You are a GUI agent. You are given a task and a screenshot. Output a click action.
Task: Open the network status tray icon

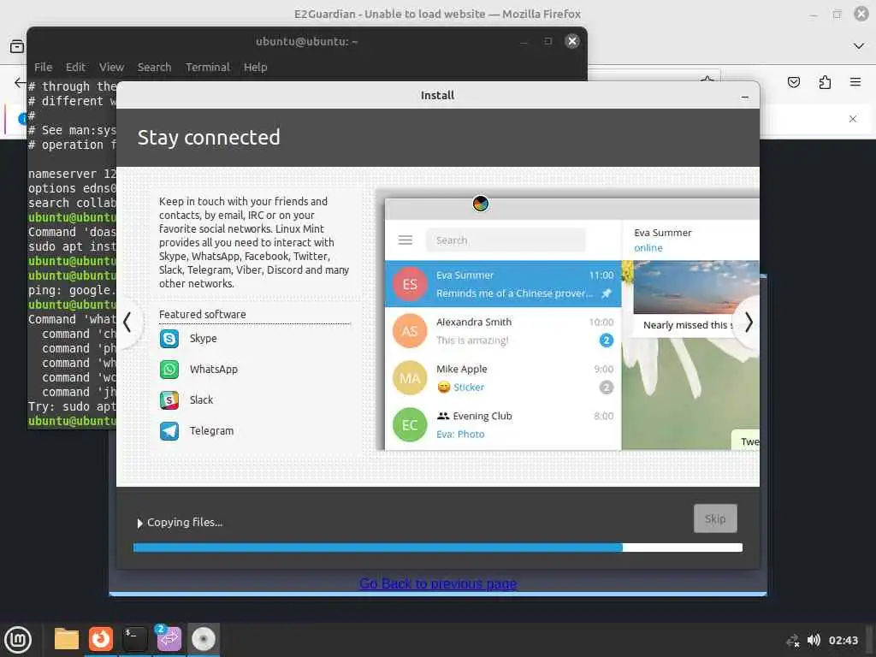[793, 640]
